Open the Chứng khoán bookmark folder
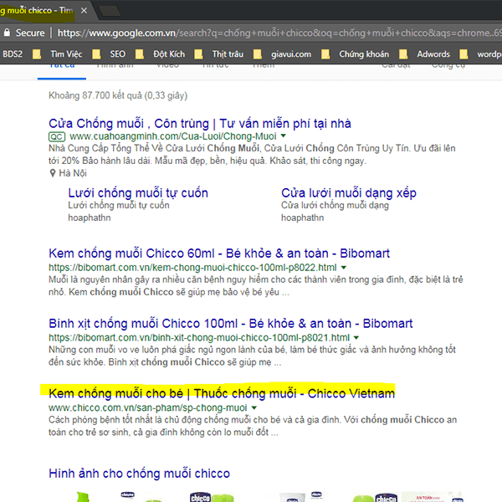Viewport: 502px width, 502px height. (x=356, y=54)
